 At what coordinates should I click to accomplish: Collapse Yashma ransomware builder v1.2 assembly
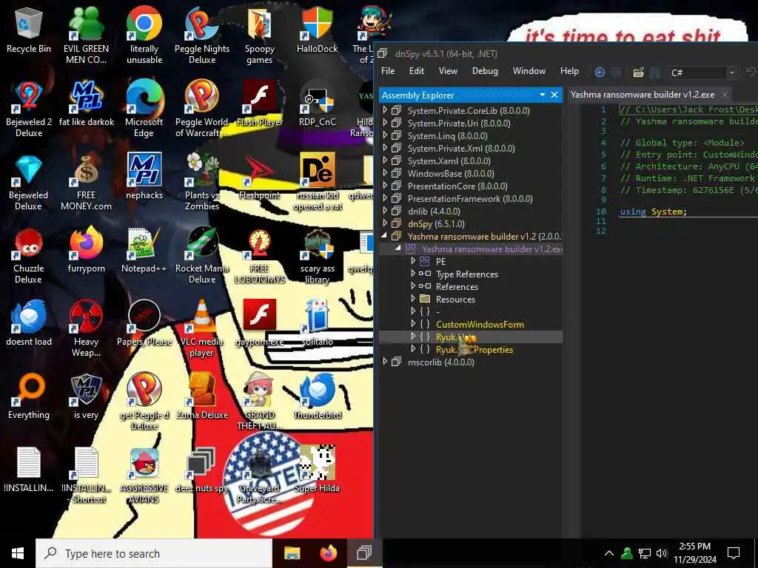pos(385,236)
